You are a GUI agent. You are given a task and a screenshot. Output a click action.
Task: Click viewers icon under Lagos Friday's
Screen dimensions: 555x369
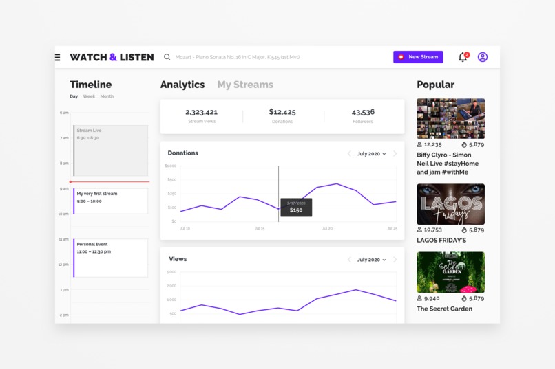click(x=419, y=230)
